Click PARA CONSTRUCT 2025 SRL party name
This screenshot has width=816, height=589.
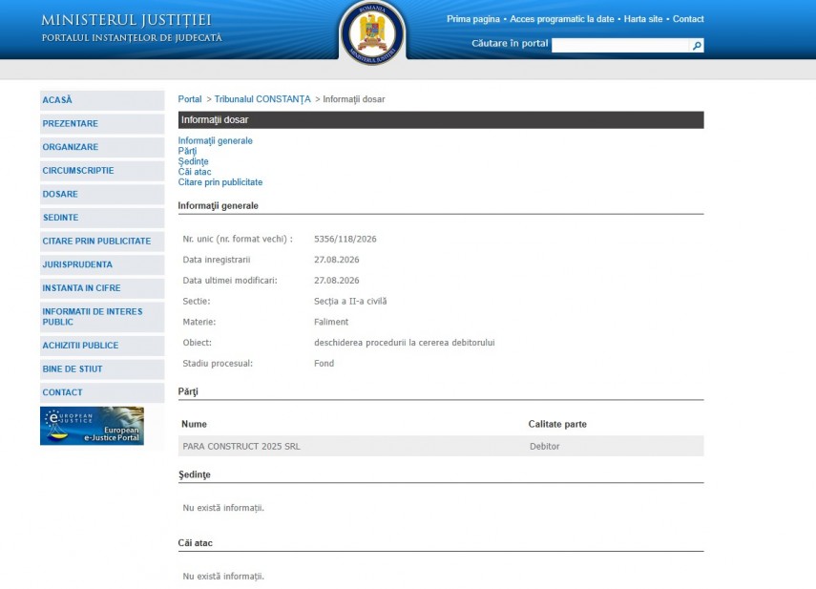pyautogui.click(x=241, y=447)
